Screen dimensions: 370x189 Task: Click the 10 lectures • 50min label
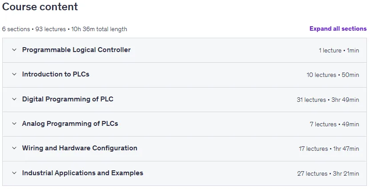(333, 75)
